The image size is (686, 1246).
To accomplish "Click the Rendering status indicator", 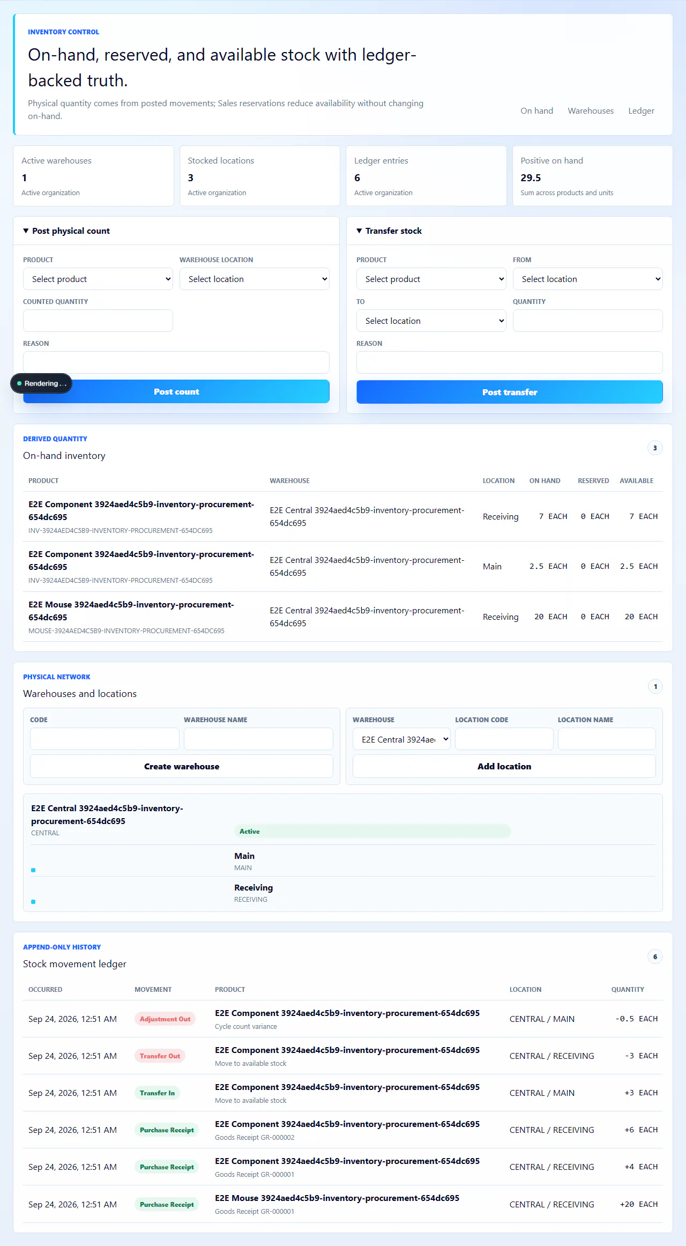I will point(41,383).
